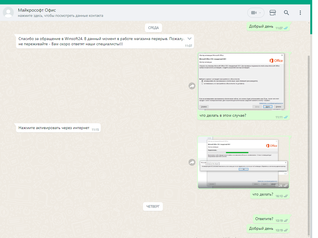Click the 'СРЕДА' date separator
This screenshot has width=318, height=238.
pyautogui.click(x=153, y=28)
